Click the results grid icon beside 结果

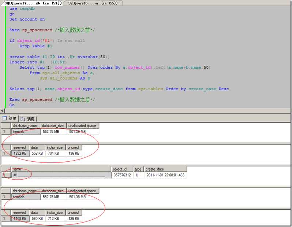point(5,118)
